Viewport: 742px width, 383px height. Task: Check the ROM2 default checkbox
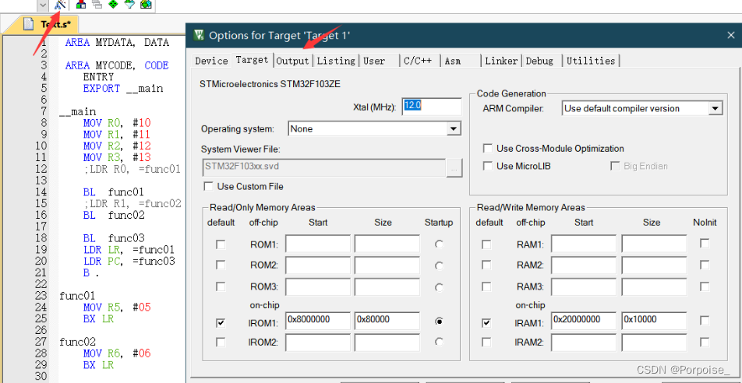(x=221, y=265)
